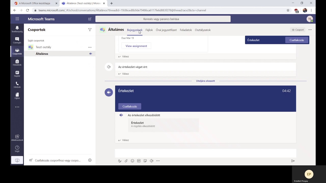Open team management settings gear
Image resolution: width=326 pixels, height=183 pixels.
90,160
